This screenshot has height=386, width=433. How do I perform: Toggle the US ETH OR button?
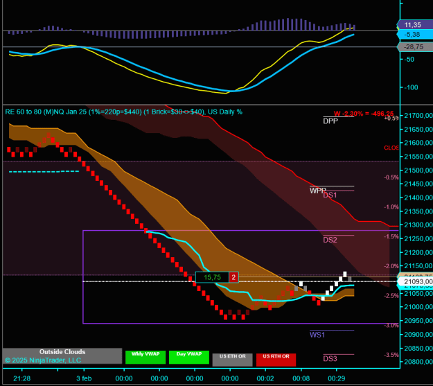tap(232, 360)
